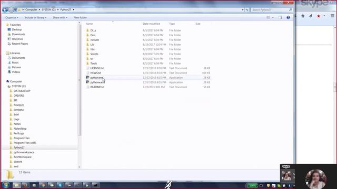
Task: Select pythonworkspace folder in tree
Action: coord(24,152)
